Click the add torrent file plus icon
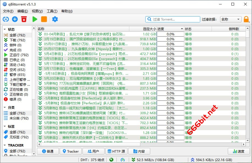The height and width of the screenshot is (163, 252). tap(15, 19)
